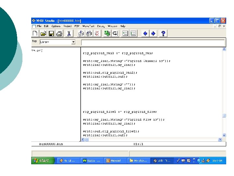The width and height of the screenshot is (234, 176).
Task: Click the green run simulation icon
Action: (x=107, y=33)
